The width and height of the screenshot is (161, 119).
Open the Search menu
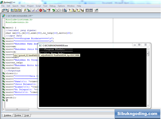click(15, 6)
